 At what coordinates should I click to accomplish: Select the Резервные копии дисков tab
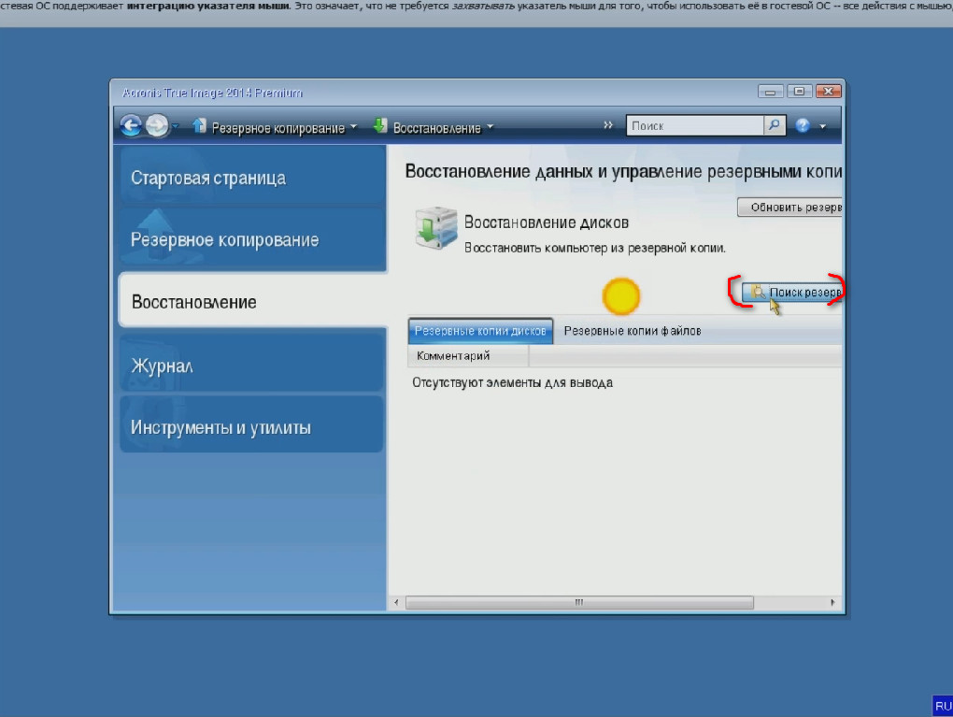tap(481, 331)
